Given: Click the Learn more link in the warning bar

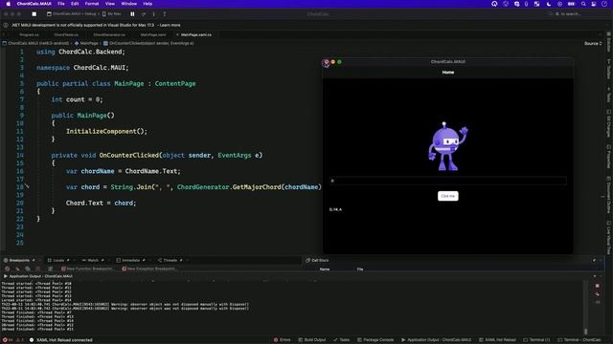Looking at the screenshot, I should (x=170, y=25).
